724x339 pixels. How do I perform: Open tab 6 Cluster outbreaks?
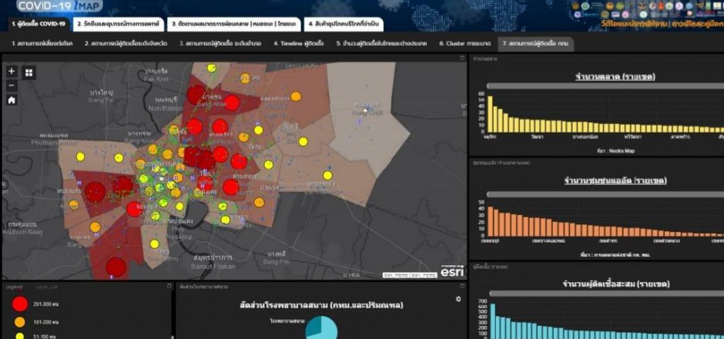[x=464, y=44]
